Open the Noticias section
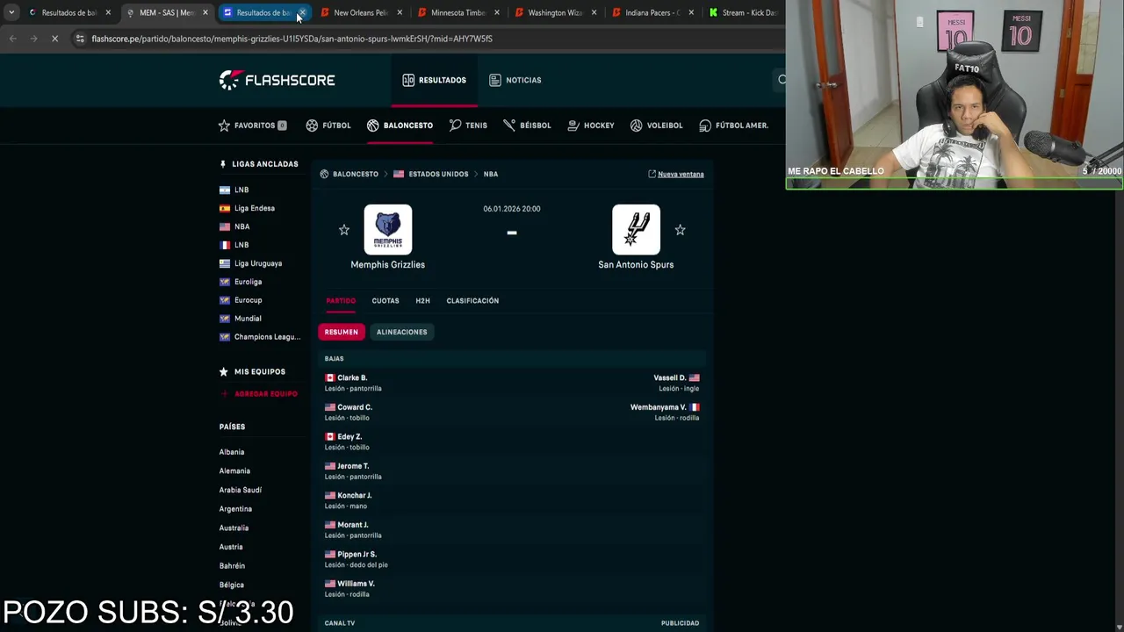This screenshot has width=1124, height=632. (x=515, y=80)
